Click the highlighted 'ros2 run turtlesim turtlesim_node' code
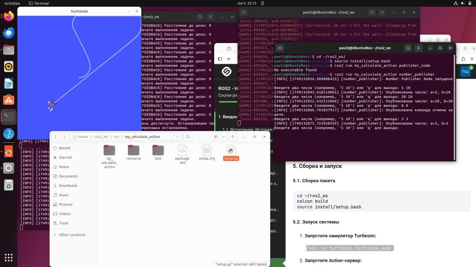Image resolution: width=476 pixels, height=267 pixels. (x=349, y=248)
